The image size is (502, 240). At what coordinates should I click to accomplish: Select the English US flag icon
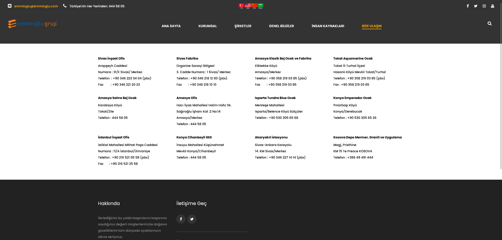pos(248,5)
